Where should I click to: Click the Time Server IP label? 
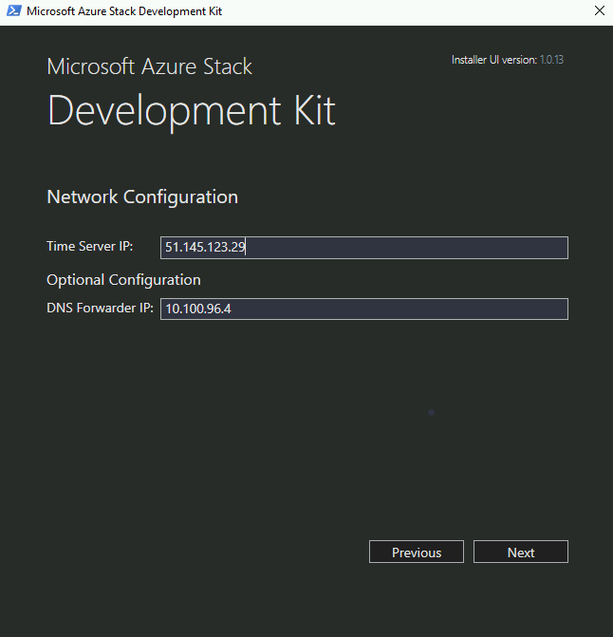pos(90,246)
